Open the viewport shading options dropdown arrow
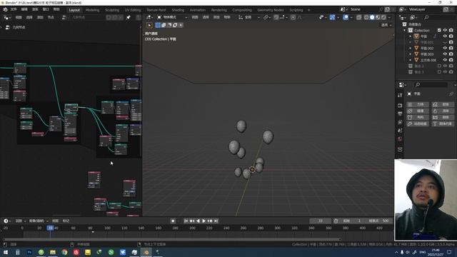This screenshot has width=457, height=257. 390,17
